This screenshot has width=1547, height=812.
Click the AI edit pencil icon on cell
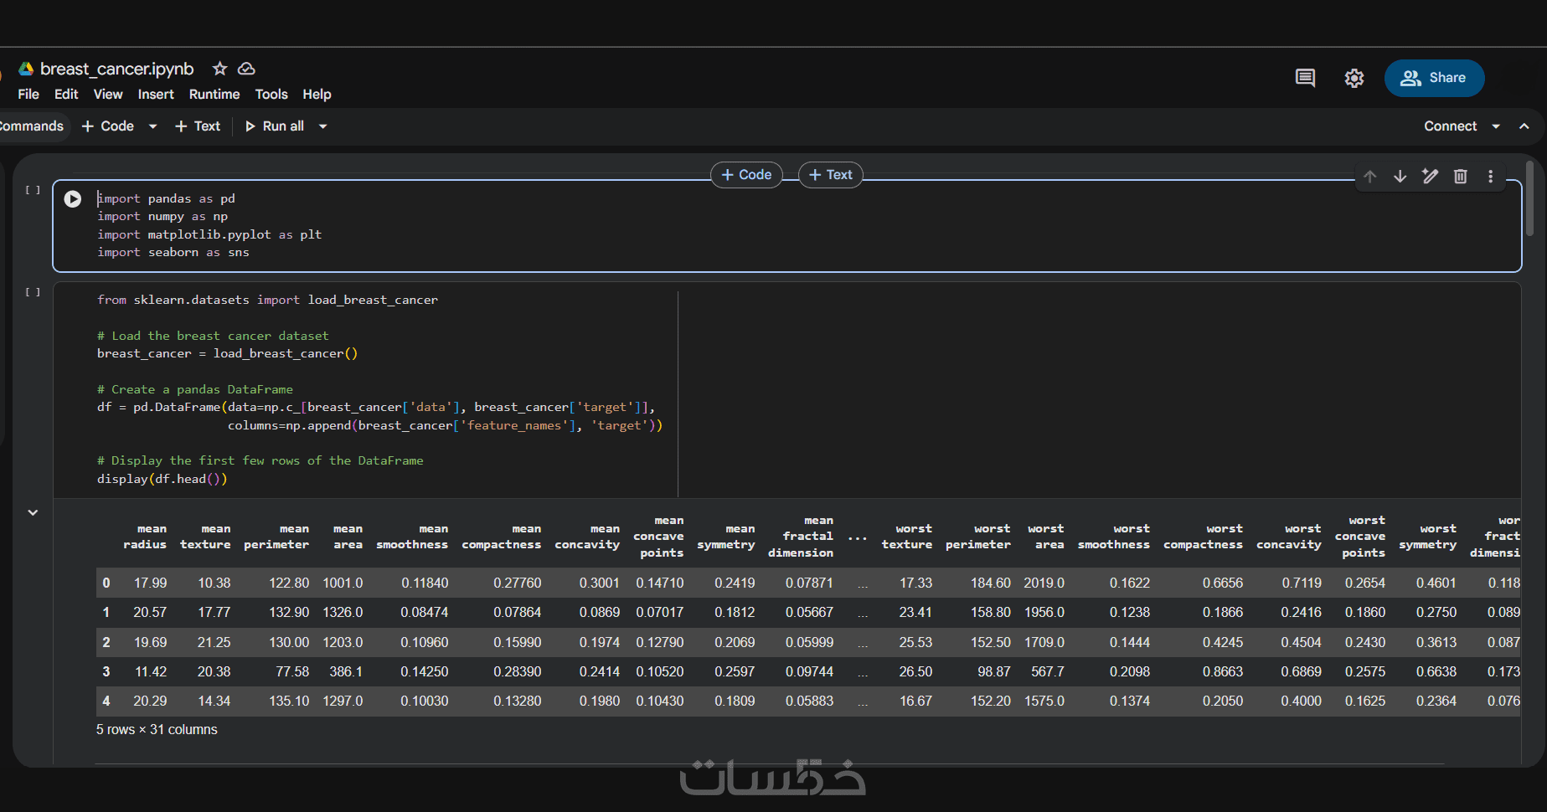tap(1431, 176)
